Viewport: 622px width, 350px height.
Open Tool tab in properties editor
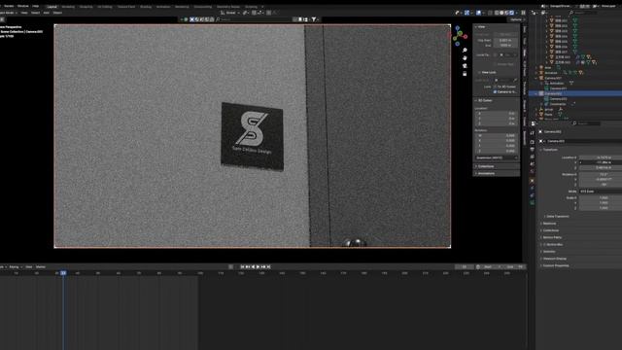[x=533, y=133]
